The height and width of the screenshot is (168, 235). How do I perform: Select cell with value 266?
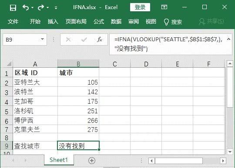click(78, 120)
